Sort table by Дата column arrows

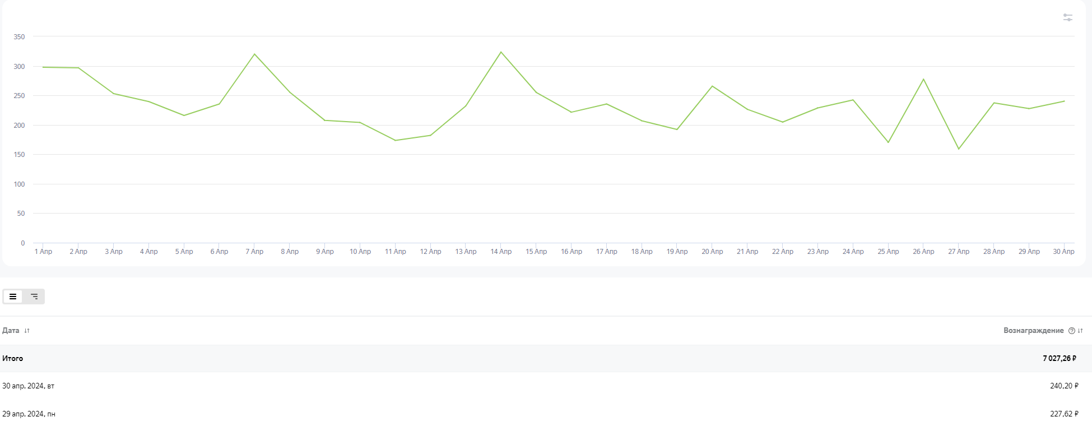[27, 331]
